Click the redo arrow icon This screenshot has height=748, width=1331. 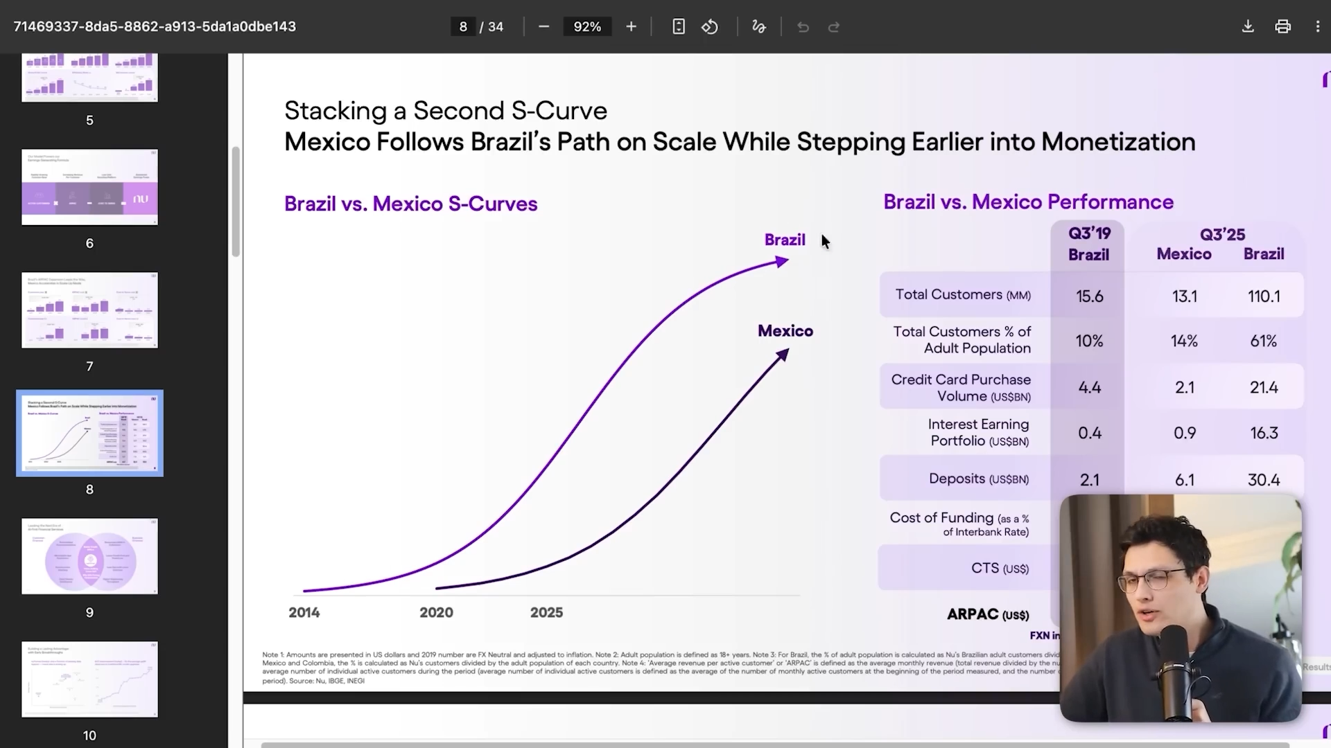(x=834, y=26)
